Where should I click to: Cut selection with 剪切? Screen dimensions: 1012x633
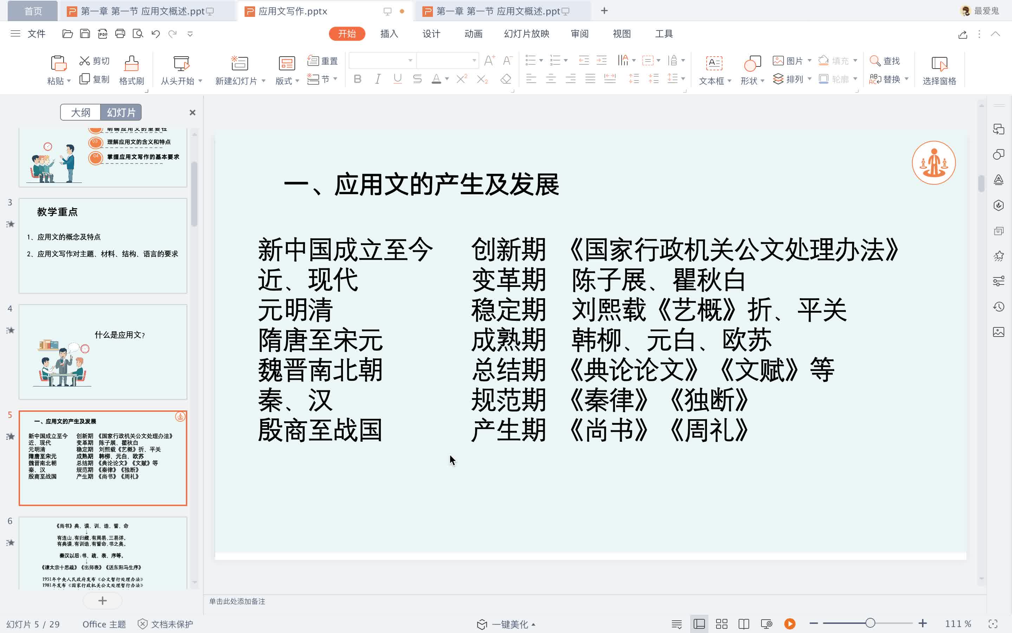click(x=95, y=61)
